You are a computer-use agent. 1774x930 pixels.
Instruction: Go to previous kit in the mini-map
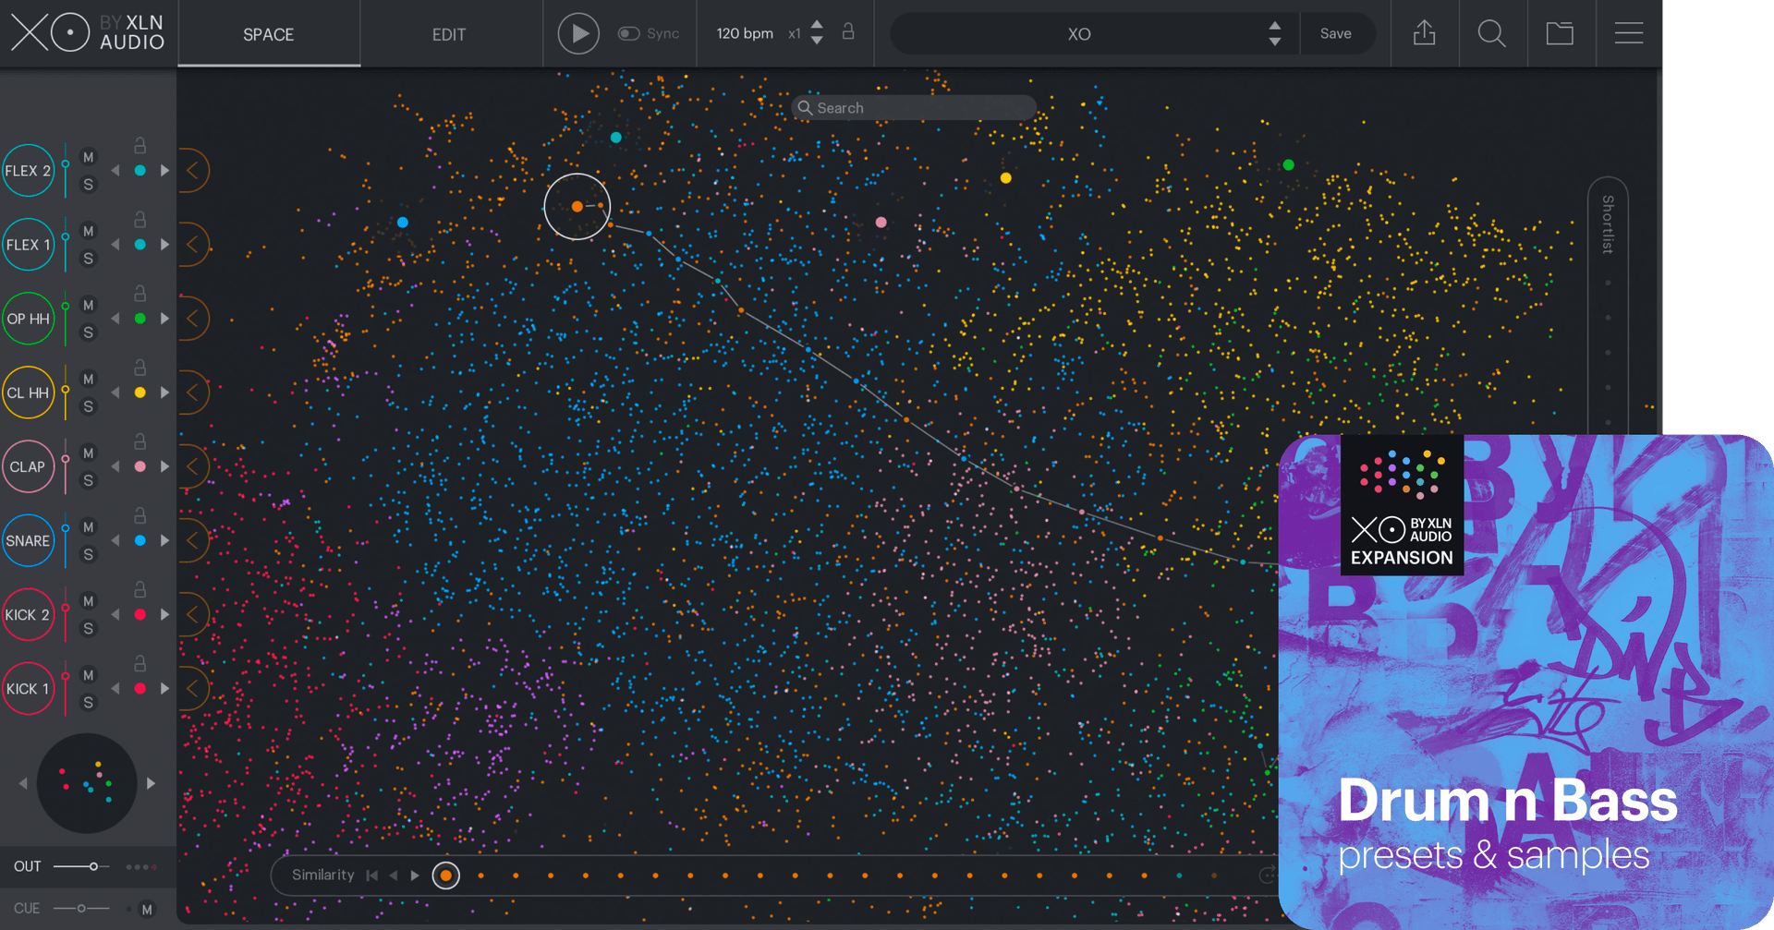[23, 783]
